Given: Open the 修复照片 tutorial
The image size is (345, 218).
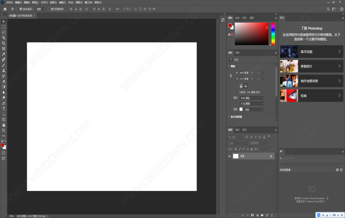Looking at the screenshot, I should pyautogui.click(x=311, y=66).
